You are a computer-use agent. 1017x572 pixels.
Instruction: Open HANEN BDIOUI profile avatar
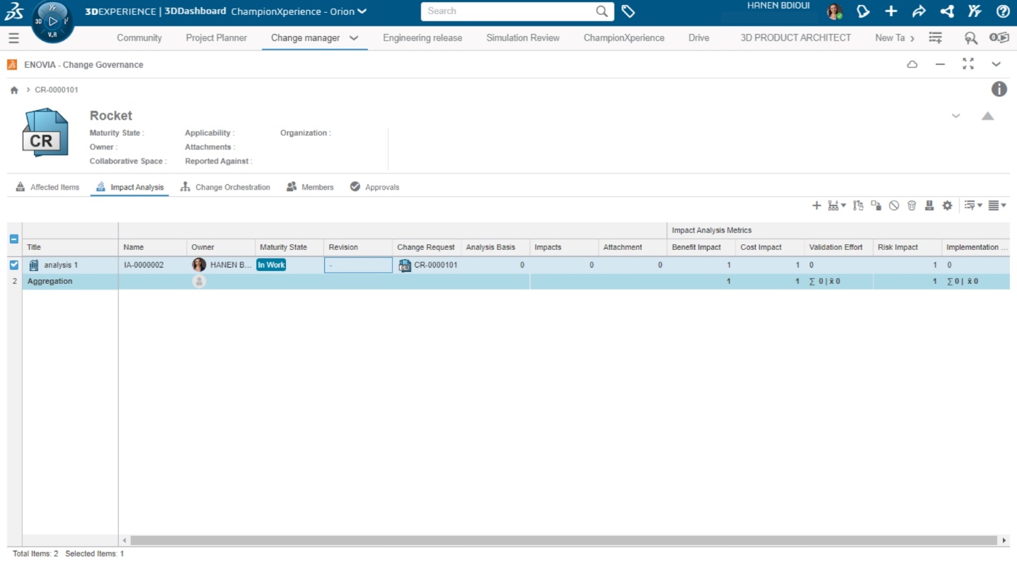(x=834, y=11)
